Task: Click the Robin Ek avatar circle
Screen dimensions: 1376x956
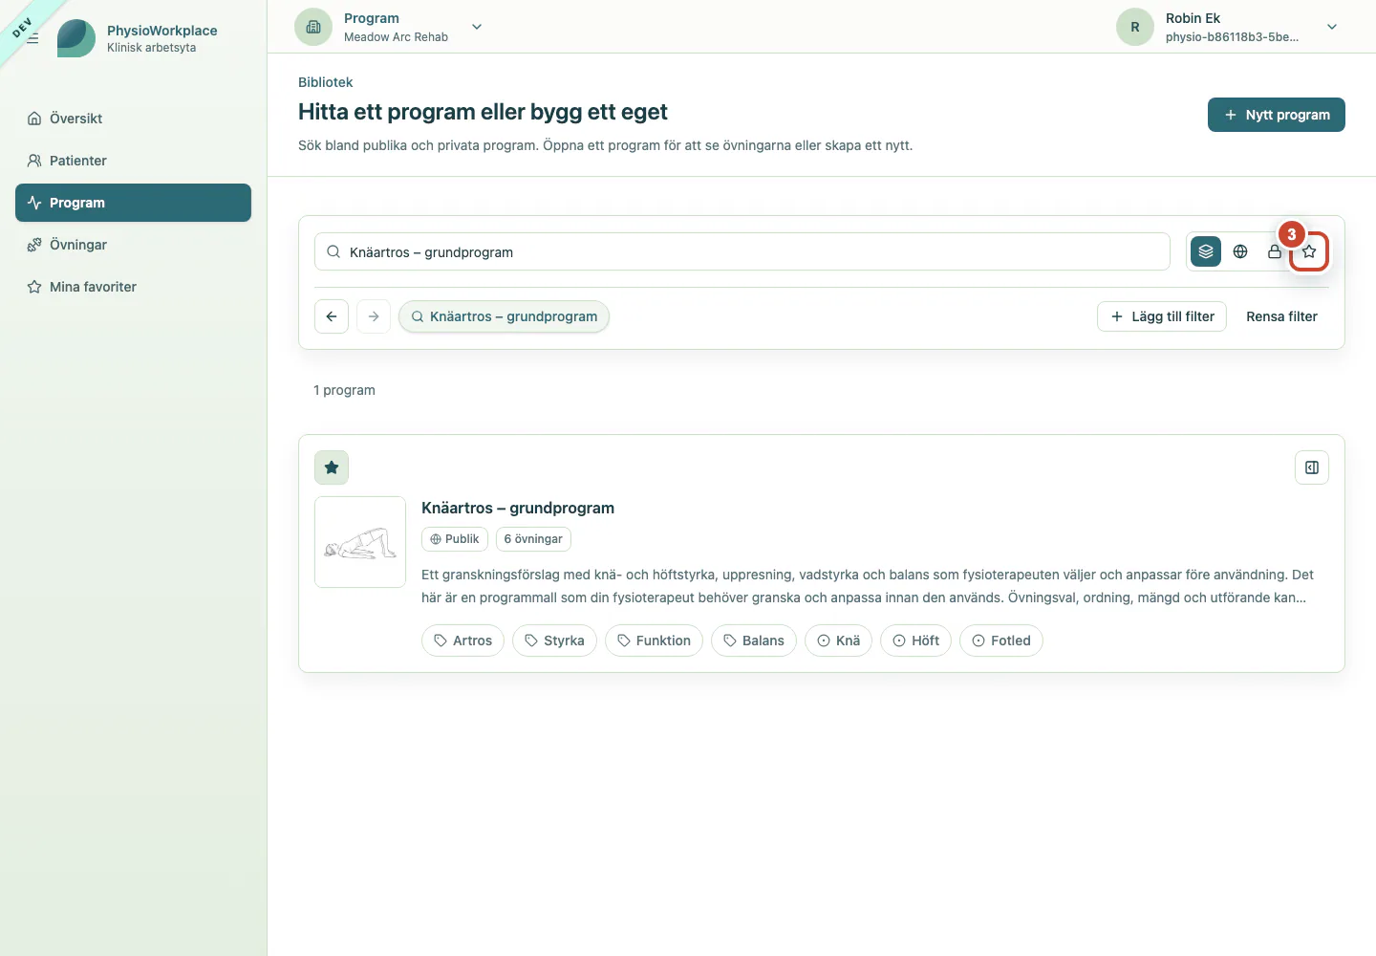Action: coord(1135,27)
